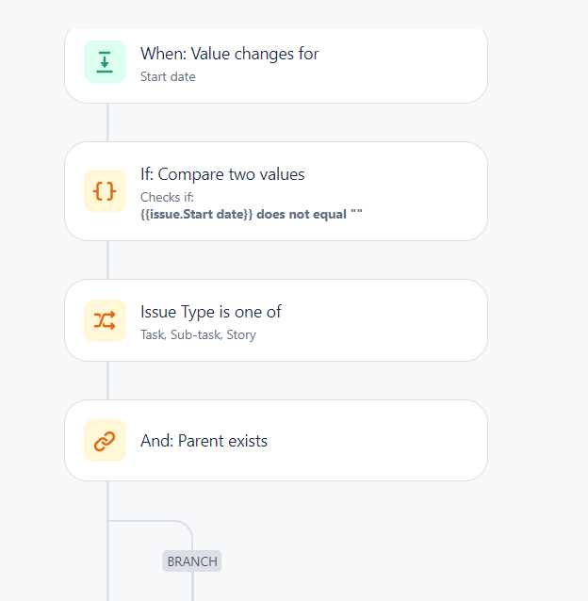
Task: Click the curly braces Compare values icon
Action: click(105, 191)
